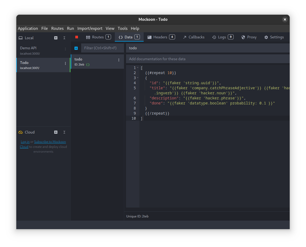Image resolution: width=306 pixels, height=247 pixels.
Task: Focus the databucket filter field
Action: [x=103, y=48]
